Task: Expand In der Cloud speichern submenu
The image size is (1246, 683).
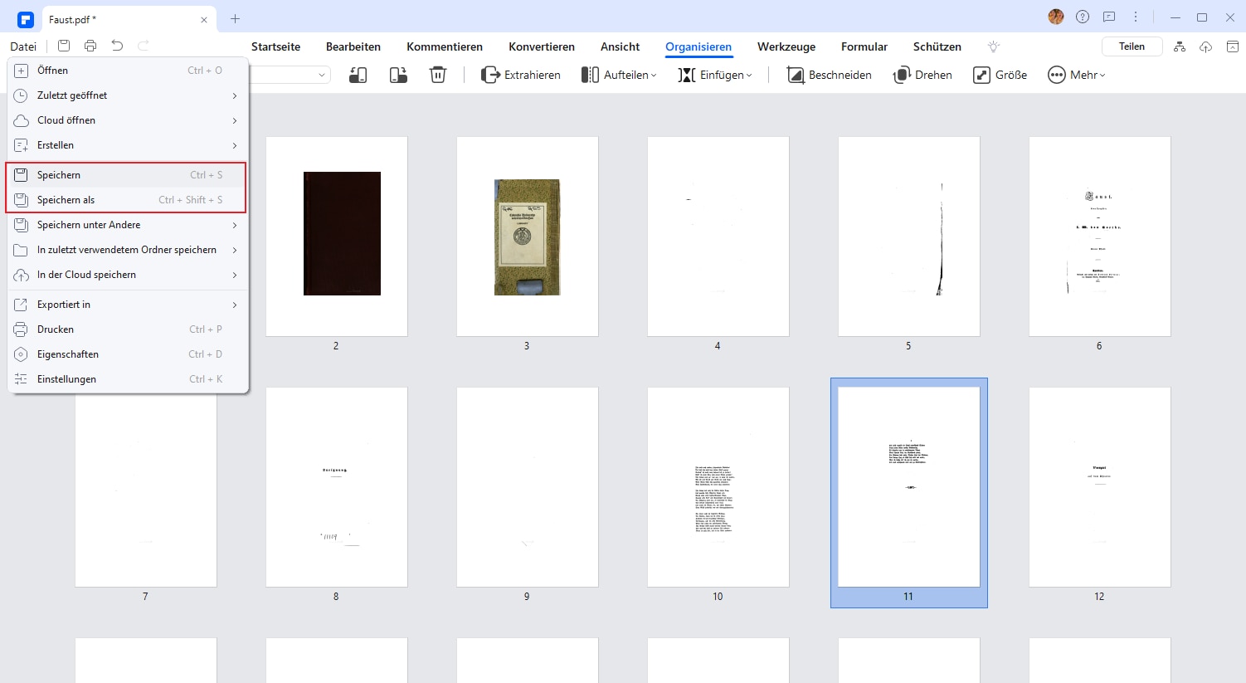Action: point(128,275)
